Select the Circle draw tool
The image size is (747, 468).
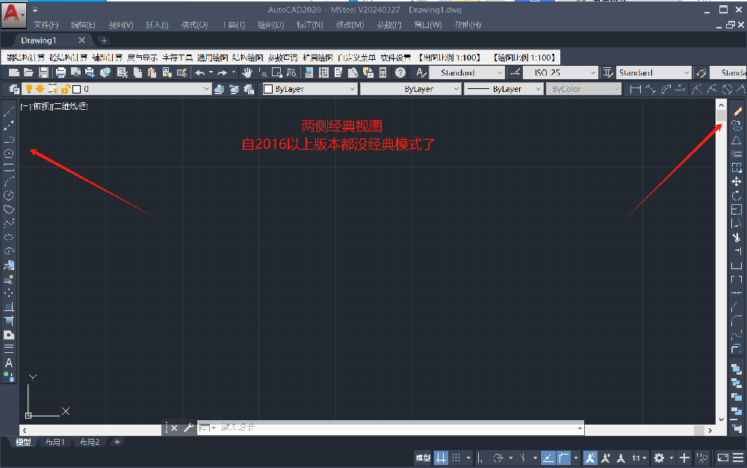pos(9,195)
